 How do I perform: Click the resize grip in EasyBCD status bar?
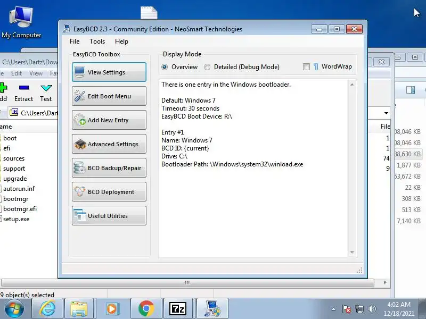coord(359,270)
